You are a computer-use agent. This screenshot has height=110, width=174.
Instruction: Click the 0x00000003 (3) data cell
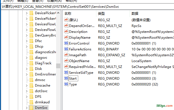coord(144,79)
